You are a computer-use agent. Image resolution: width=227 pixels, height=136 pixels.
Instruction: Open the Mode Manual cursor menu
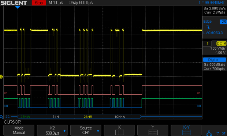[x=19, y=130]
